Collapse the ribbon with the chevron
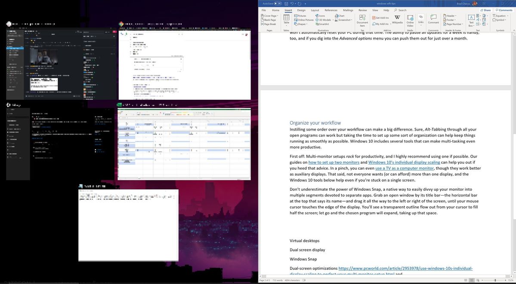516x284 pixels. coord(514,30)
